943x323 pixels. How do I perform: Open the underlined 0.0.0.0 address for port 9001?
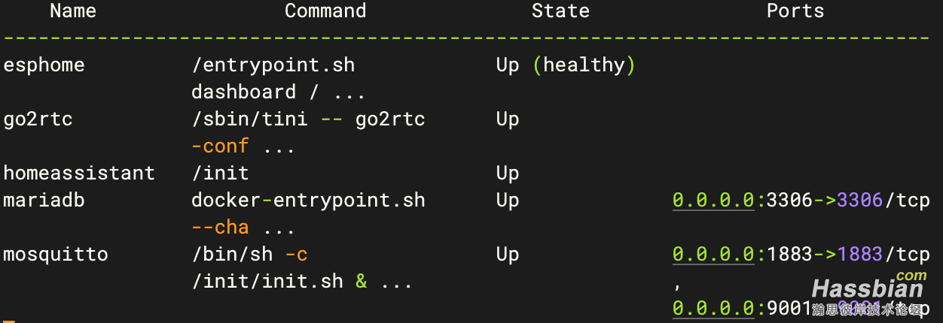click(x=713, y=309)
